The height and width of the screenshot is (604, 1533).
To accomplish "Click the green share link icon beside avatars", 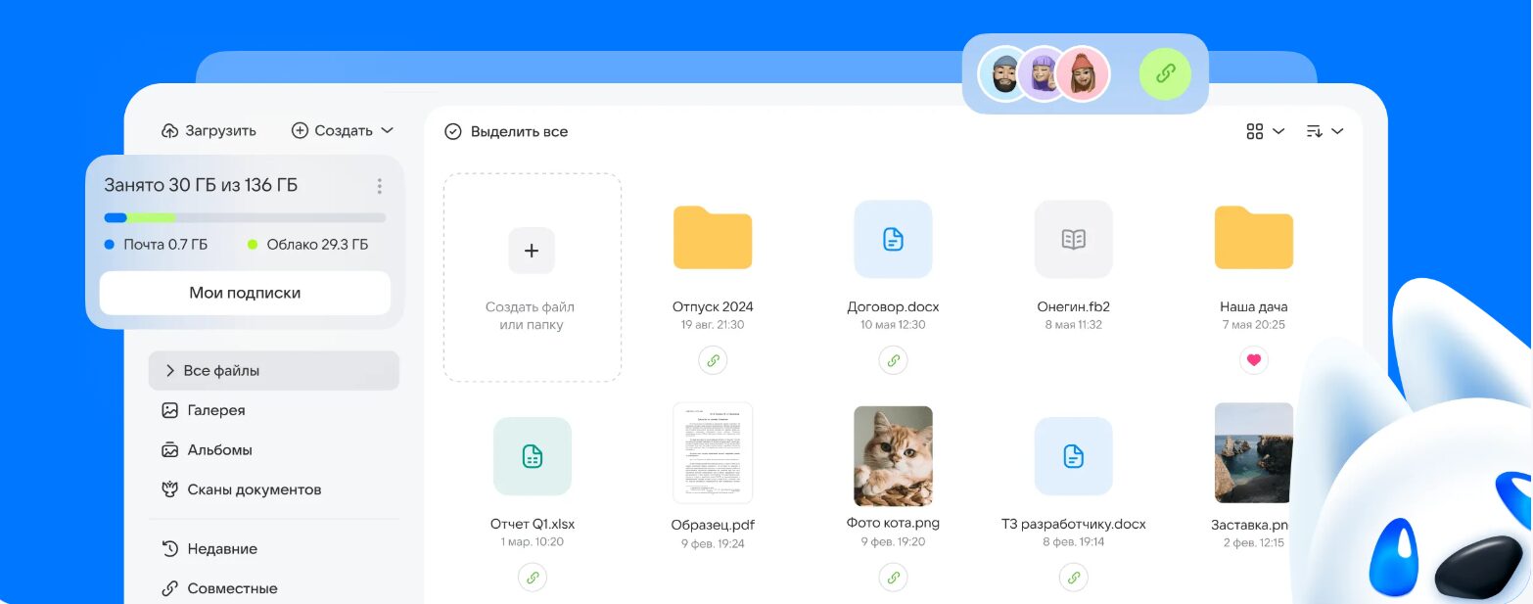I will pos(1165,74).
